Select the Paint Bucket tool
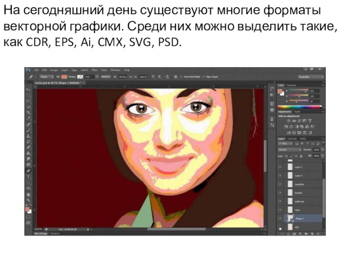 [28, 153]
